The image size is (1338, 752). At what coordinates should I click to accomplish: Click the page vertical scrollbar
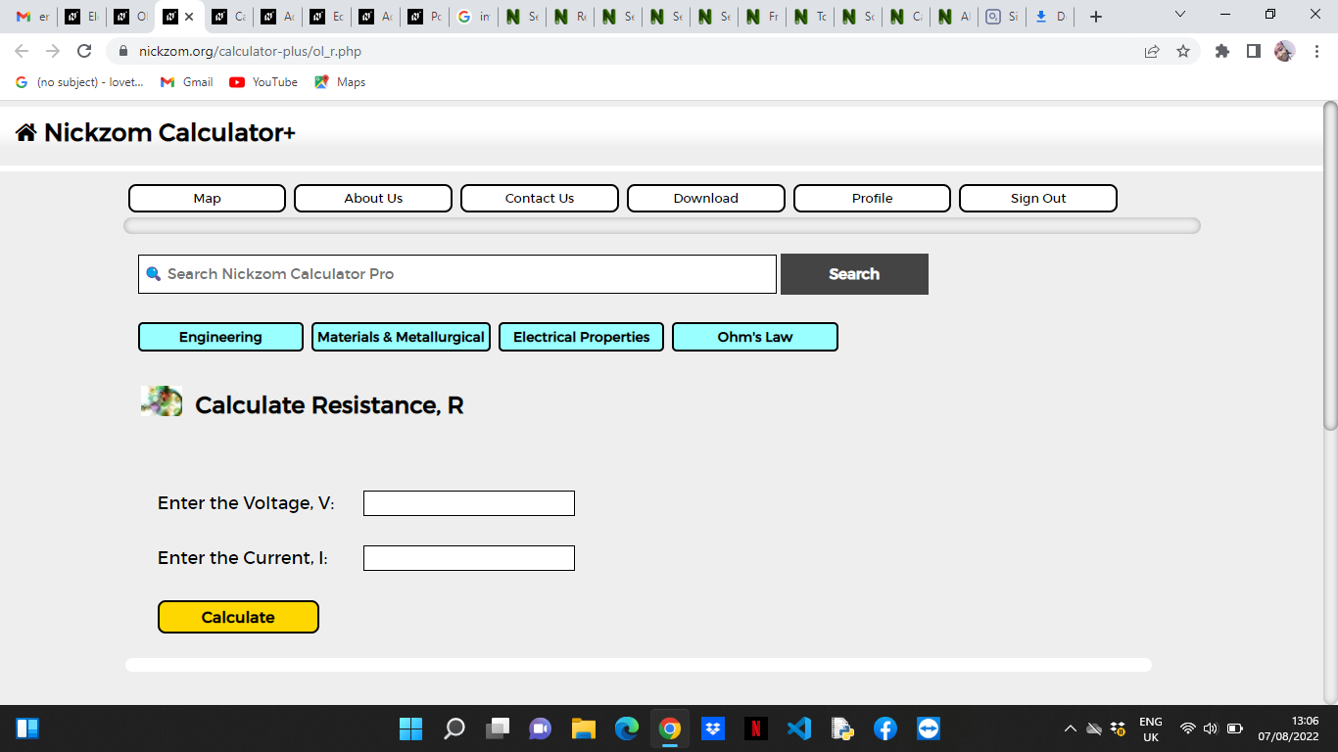[1330, 265]
